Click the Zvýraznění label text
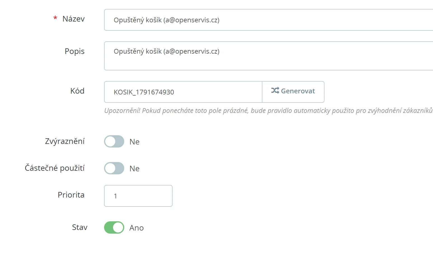 pos(65,141)
